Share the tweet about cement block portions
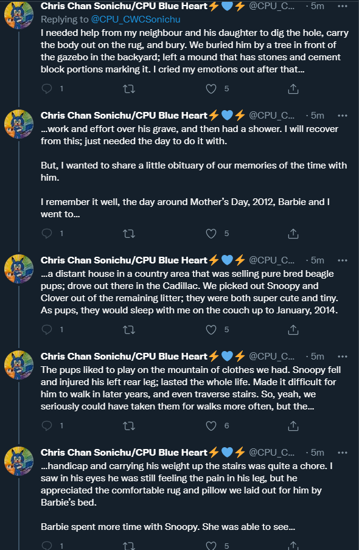Viewport: 359px width, 550px height. point(293,89)
